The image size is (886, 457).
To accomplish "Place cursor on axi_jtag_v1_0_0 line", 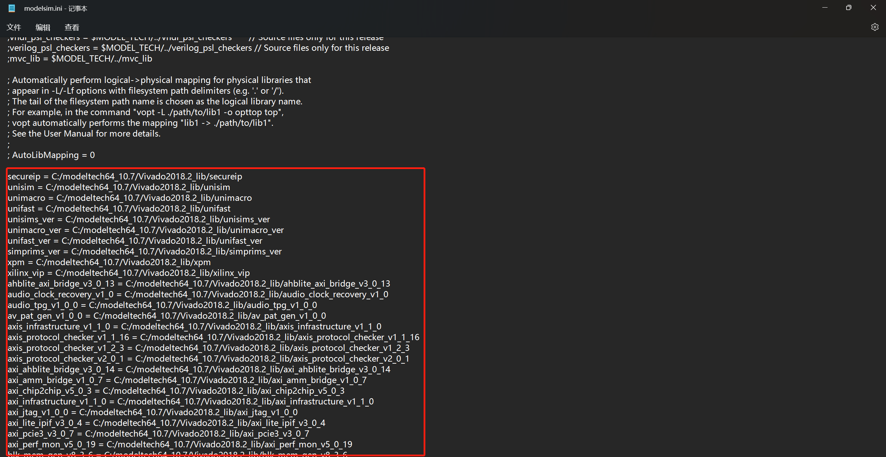I will 152,412.
